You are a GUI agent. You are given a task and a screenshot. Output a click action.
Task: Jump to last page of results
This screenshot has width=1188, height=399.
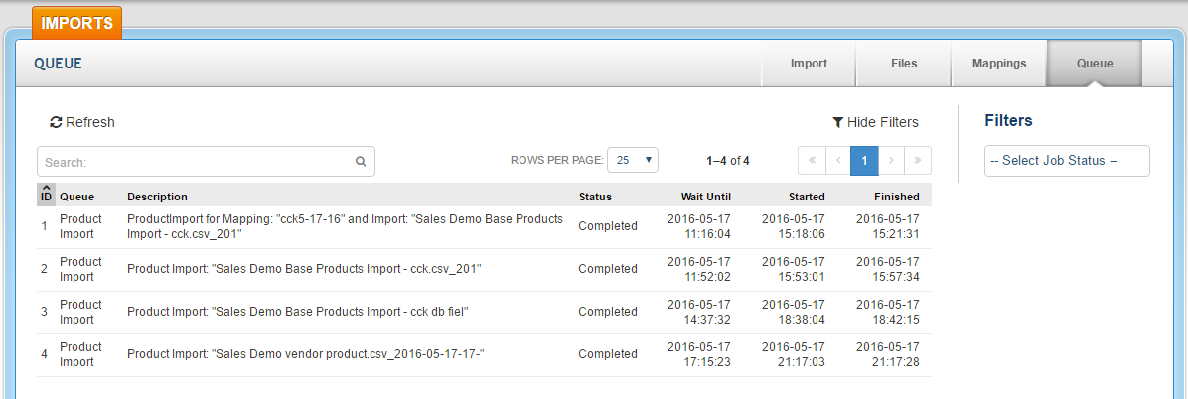point(918,161)
